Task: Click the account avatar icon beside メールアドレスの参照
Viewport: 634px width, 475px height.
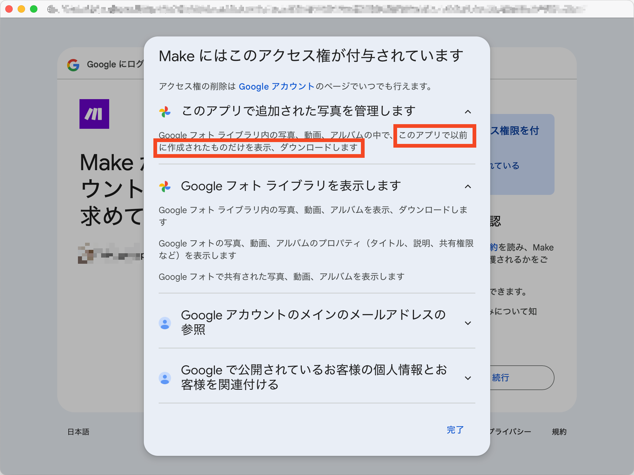Action: pyautogui.click(x=165, y=323)
